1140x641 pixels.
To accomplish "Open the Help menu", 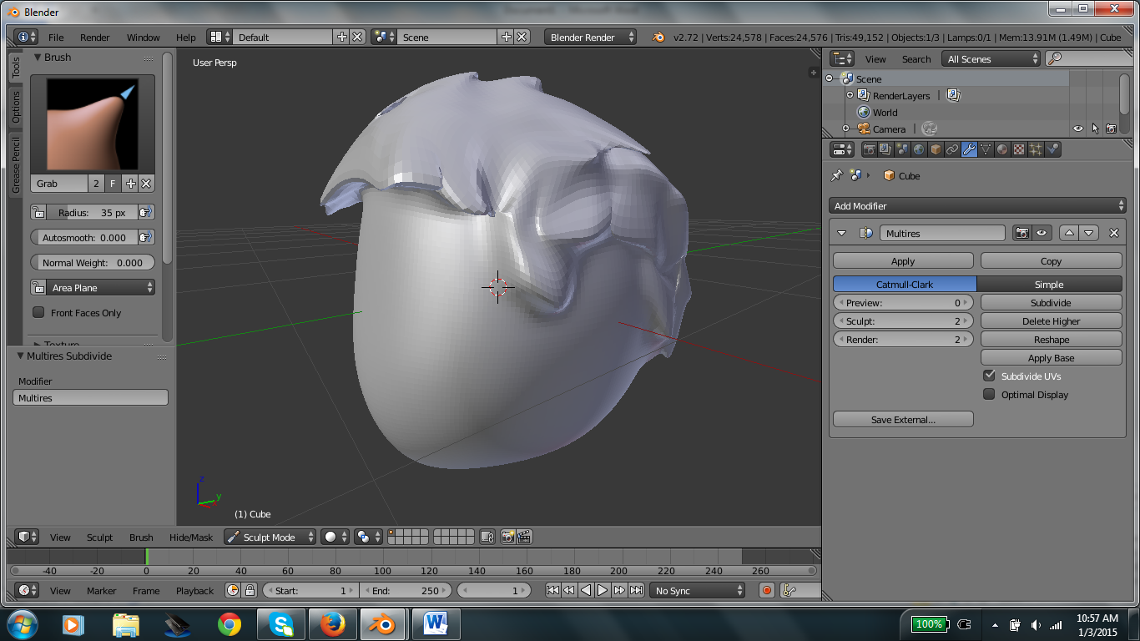I will (186, 38).
